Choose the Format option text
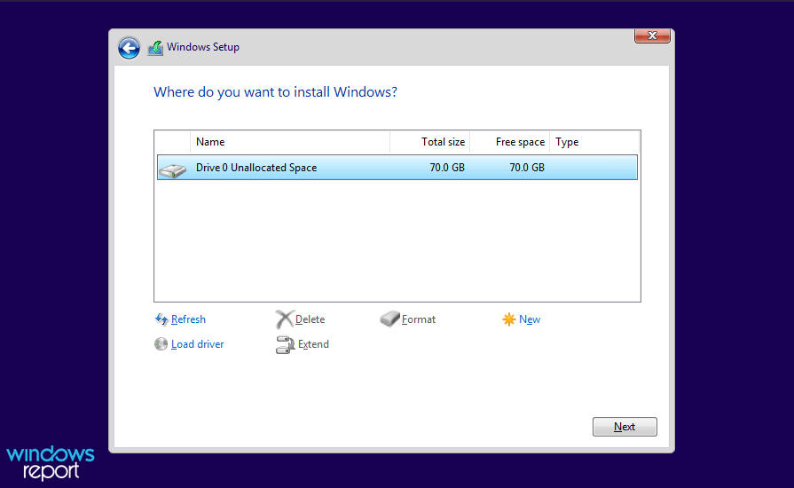 point(418,319)
